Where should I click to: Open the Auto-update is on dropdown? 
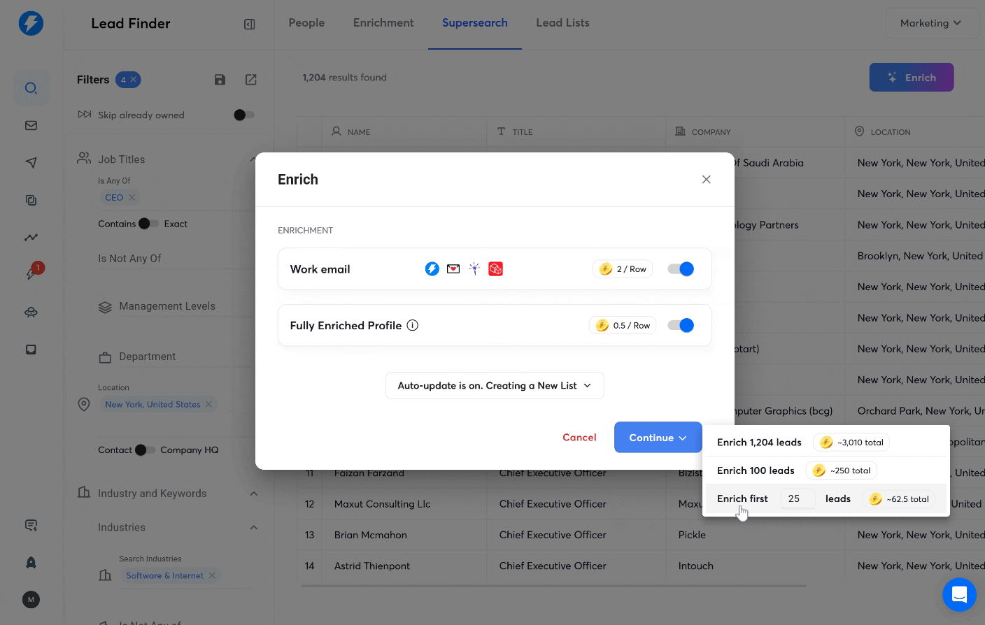pos(495,385)
